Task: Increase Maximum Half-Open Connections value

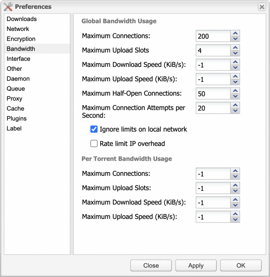Action: (x=235, y=90)
